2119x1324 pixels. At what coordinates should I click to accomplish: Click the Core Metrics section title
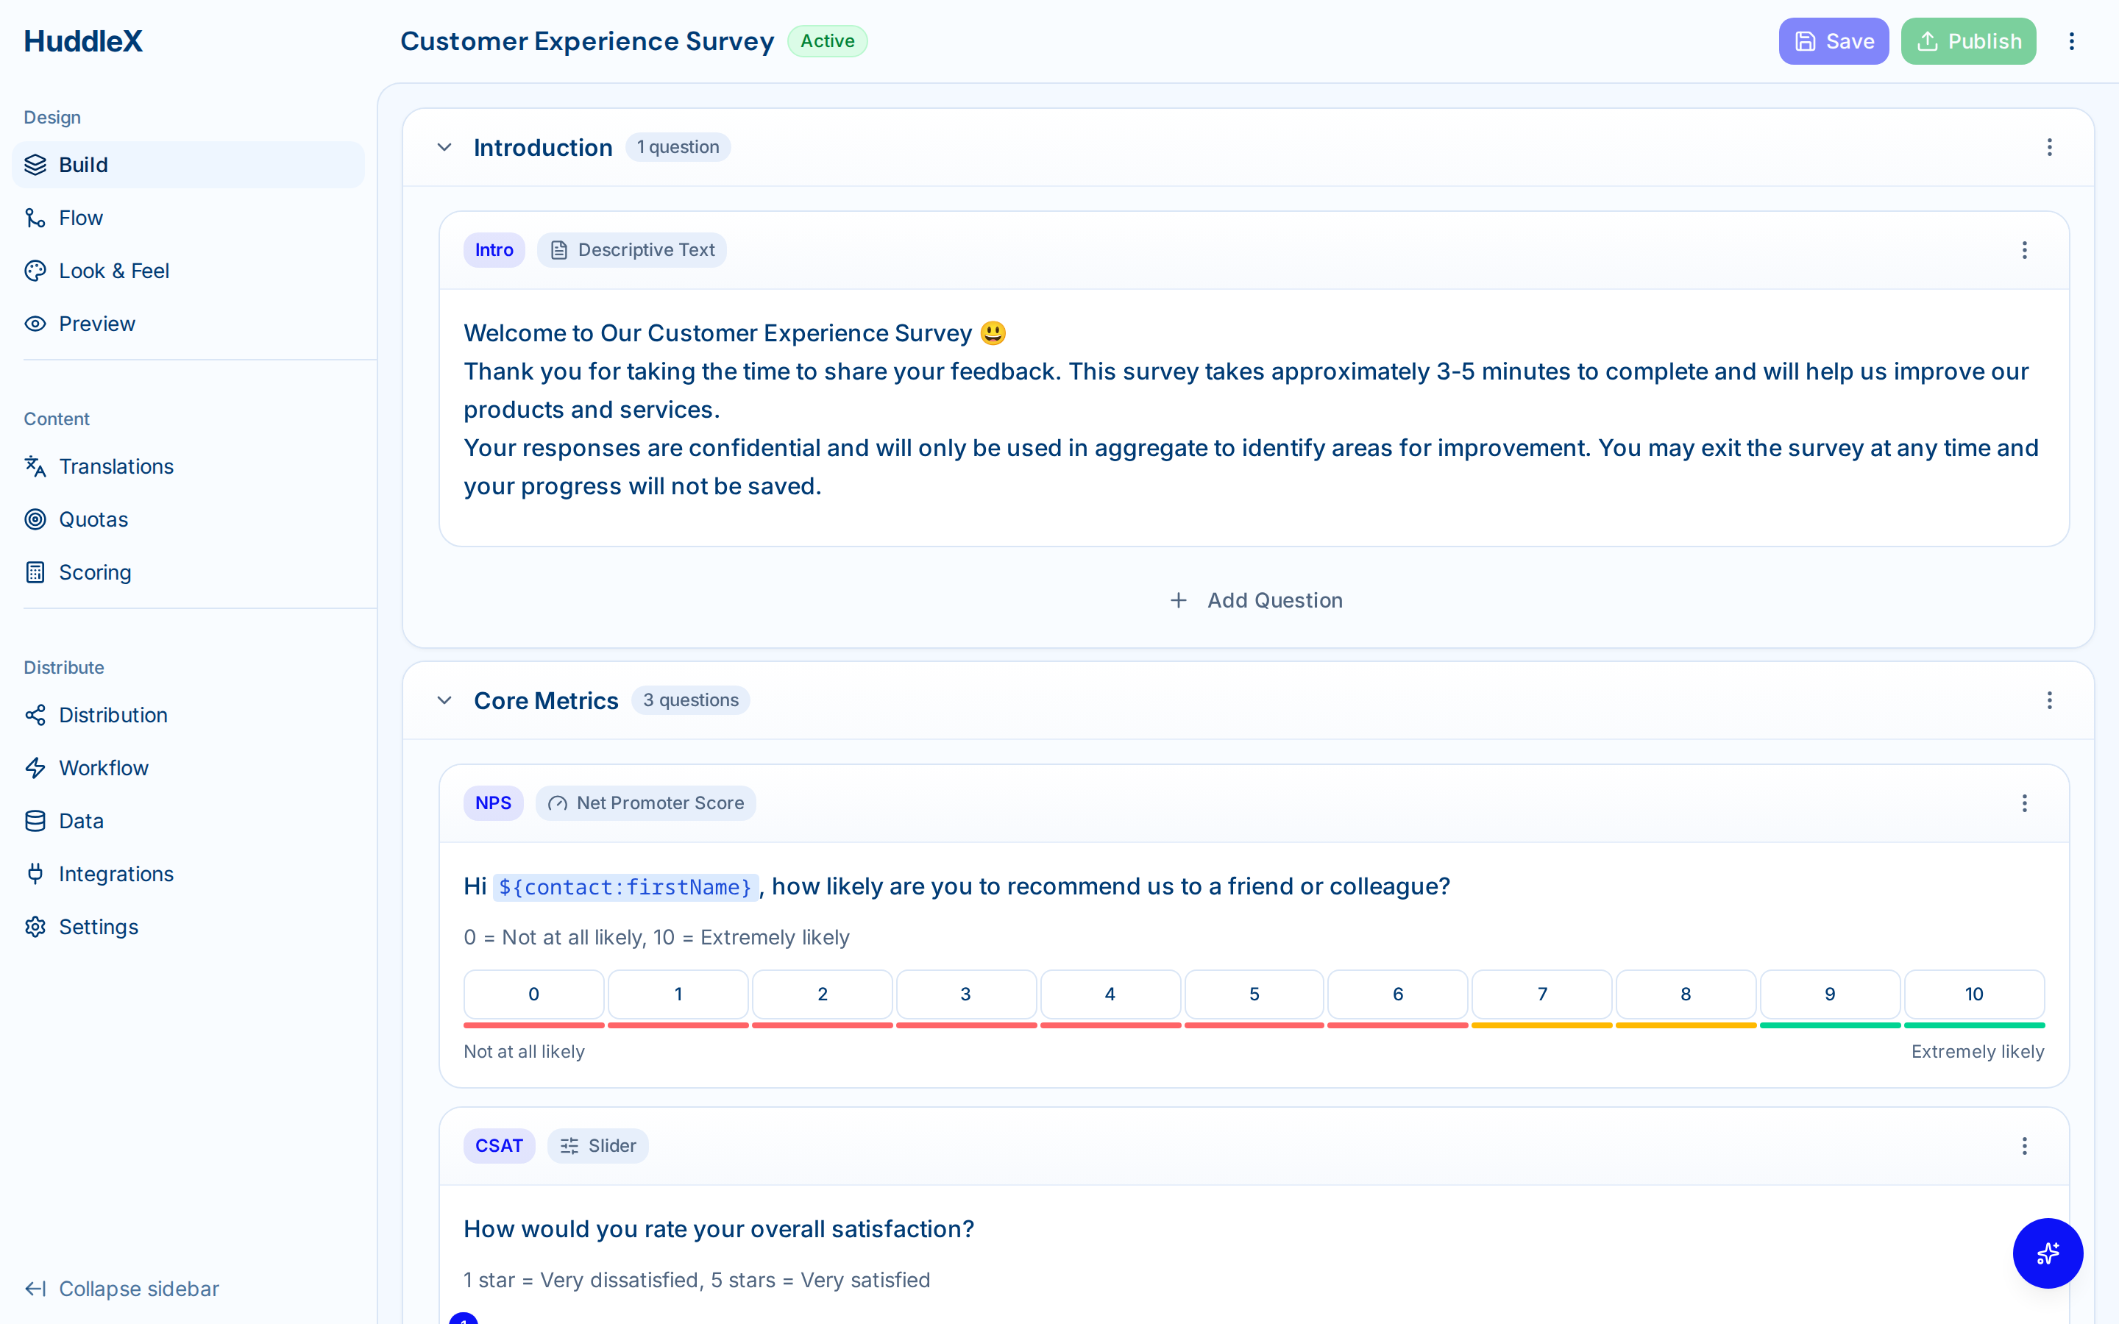[547, 700]
